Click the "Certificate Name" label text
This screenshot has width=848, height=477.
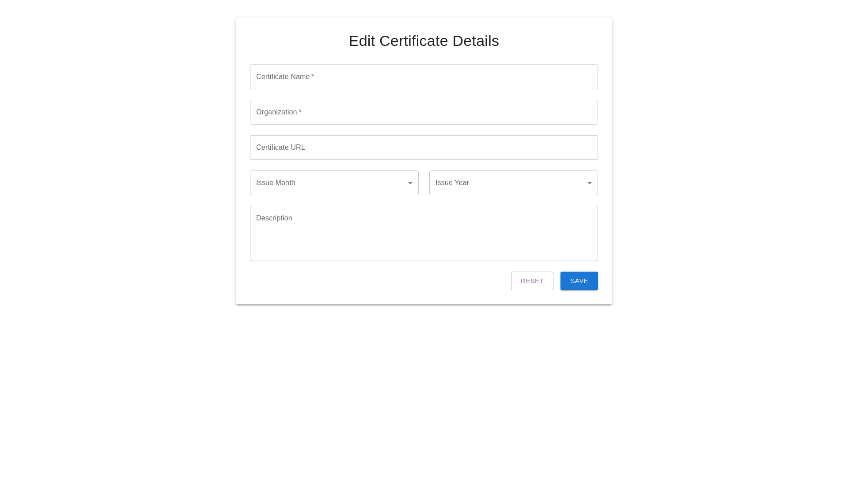coord(283,77)
